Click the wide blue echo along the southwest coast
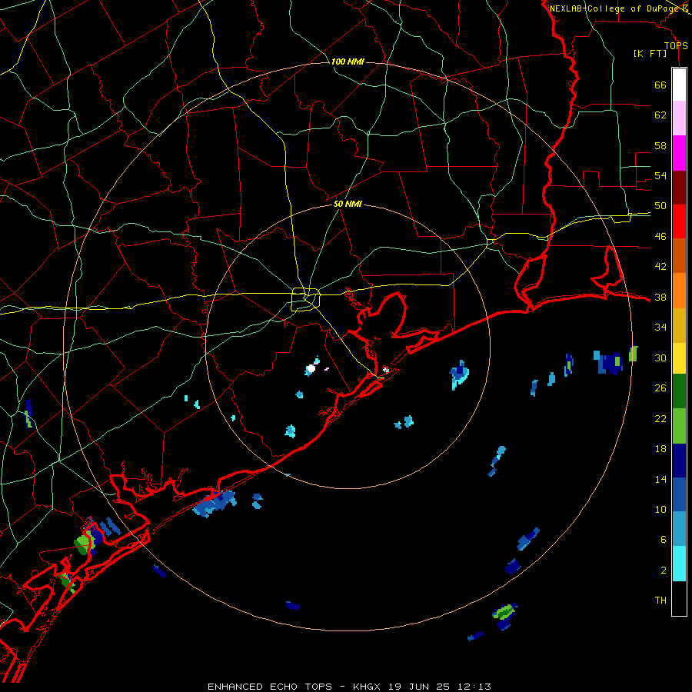 [215, 503]
